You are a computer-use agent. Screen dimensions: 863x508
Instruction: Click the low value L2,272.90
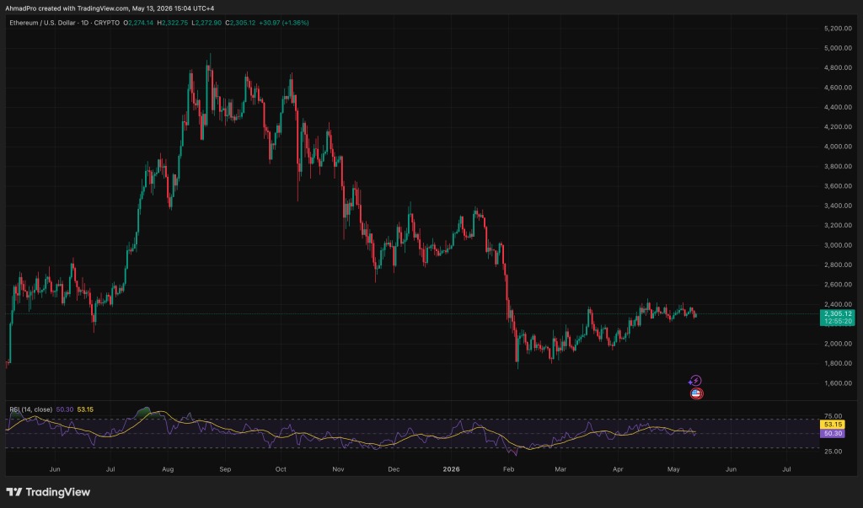click(x=206, y=23)
